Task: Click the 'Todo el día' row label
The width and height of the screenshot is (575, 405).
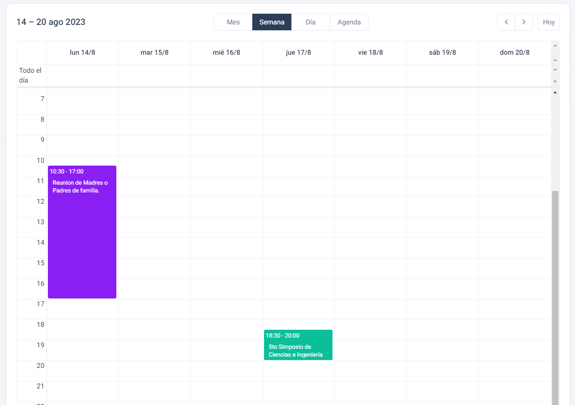Action: [31, 75]
